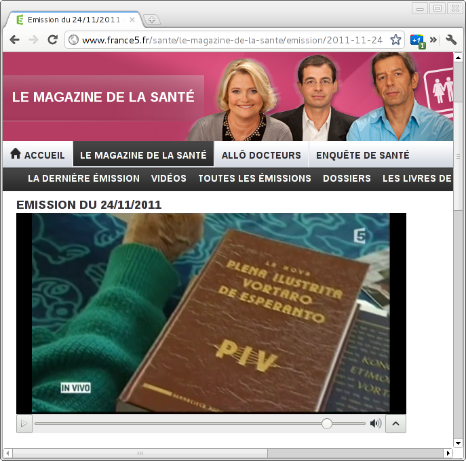Expand the video player options chevron
This screenshot has width=466, height=461.
[395, 424]
